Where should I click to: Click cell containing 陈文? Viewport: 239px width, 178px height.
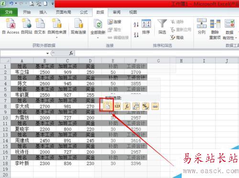(22, 83)
